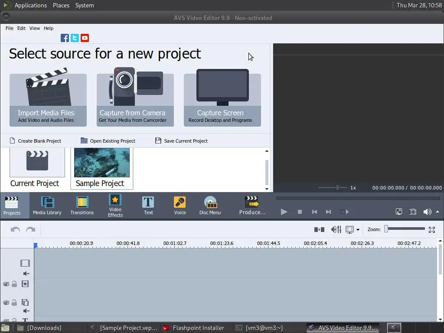The width and height of the screenshot is (444, 333).
Task: Click the main video track icon
Action: (25, 263)
